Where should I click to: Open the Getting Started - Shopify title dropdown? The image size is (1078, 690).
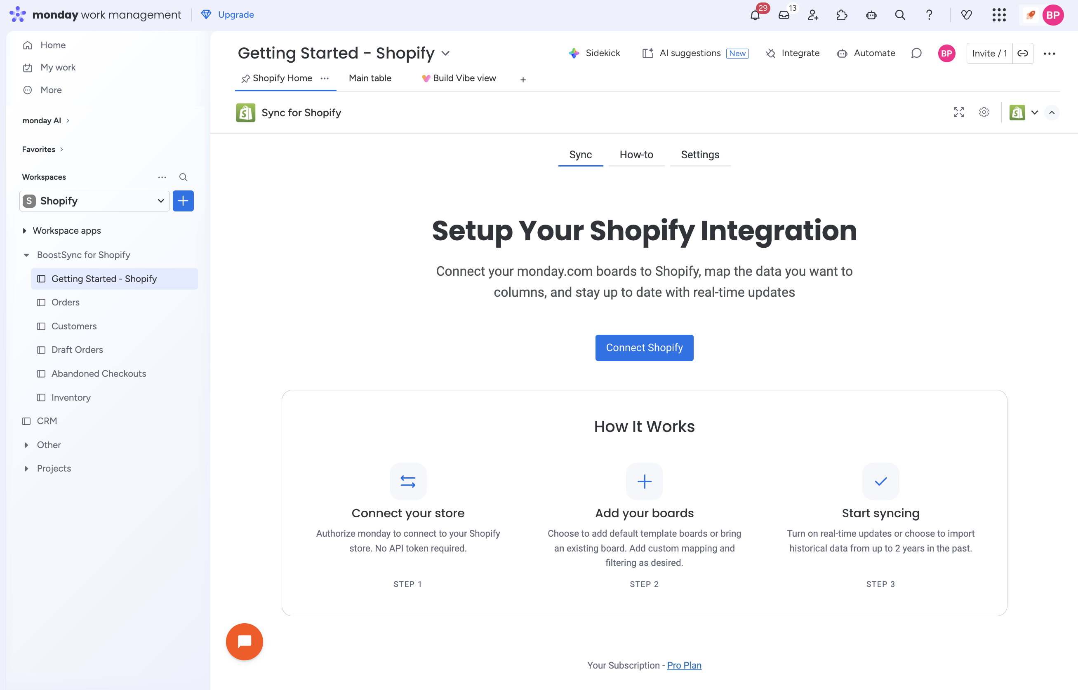(445, 53)
